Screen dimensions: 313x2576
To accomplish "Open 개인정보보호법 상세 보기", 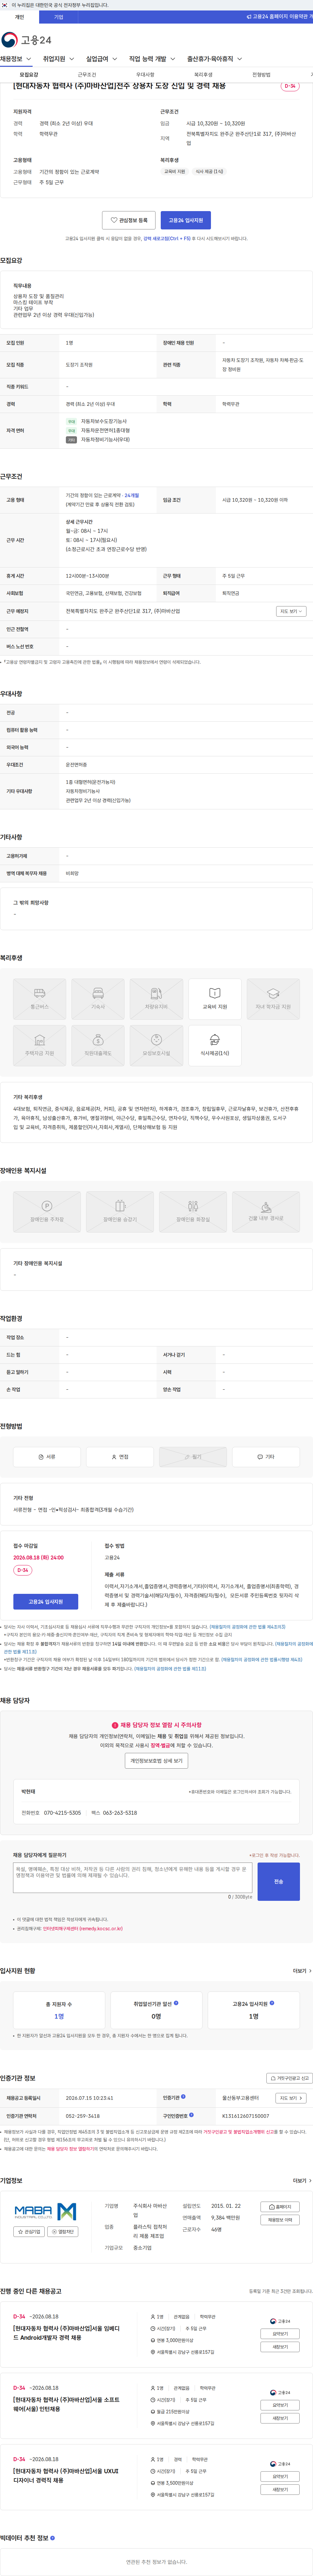I will 156,1761.
